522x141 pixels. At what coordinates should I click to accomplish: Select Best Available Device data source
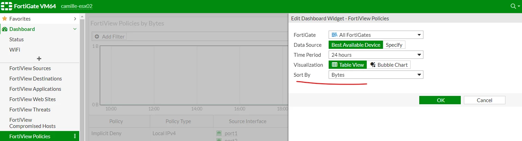tap(356, 45)
